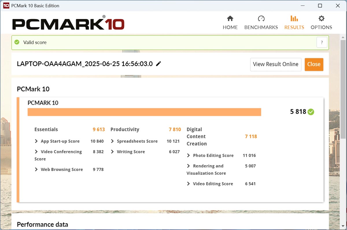
Task: Click the Video Editing value 6 541
Action: [x=250, y=184]
